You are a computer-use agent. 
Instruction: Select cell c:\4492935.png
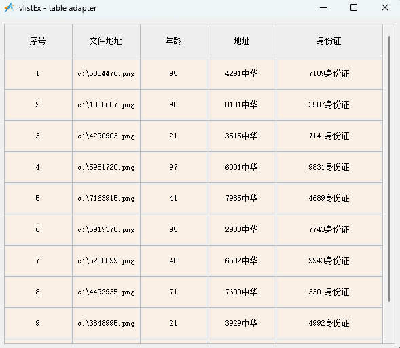coord(106,292)
